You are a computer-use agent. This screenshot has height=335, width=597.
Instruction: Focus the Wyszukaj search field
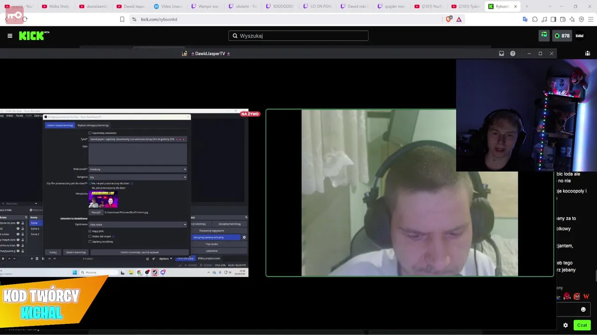(298, 36)
